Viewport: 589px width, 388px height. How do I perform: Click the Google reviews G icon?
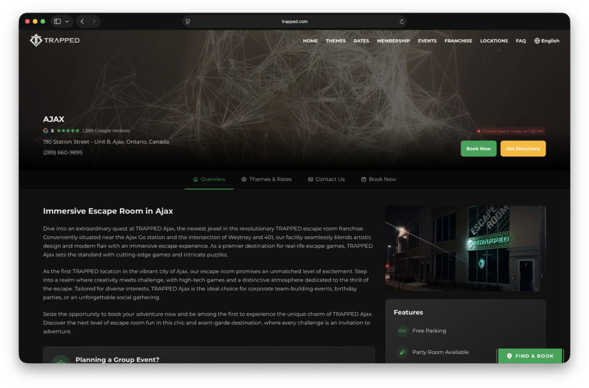(45, 130)
